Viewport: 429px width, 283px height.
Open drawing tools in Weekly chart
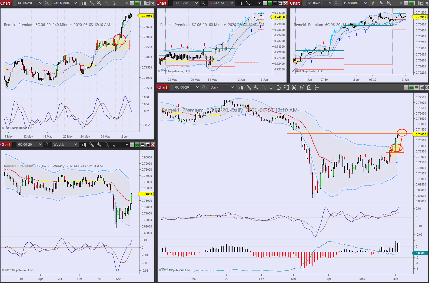[x=92, y=145]
